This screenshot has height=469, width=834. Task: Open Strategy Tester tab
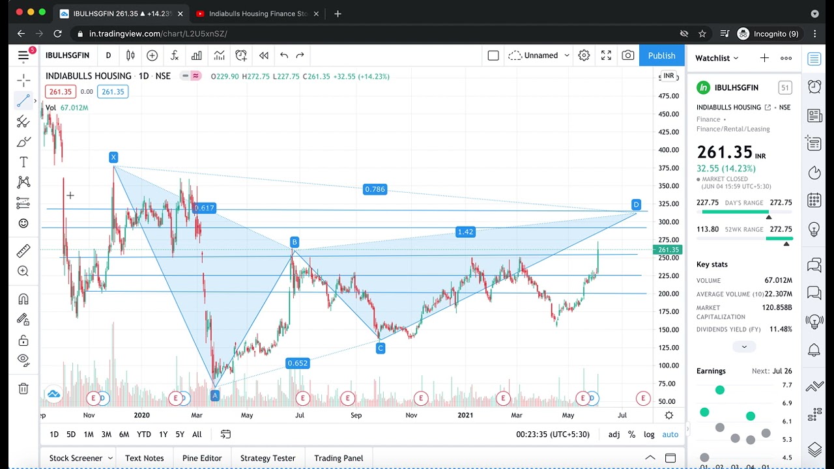click(268, 458)
